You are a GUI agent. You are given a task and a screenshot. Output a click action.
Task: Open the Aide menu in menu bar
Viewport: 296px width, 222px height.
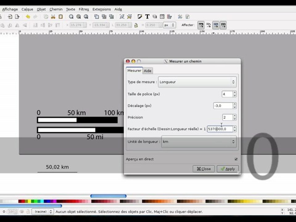tap(118, 9)
